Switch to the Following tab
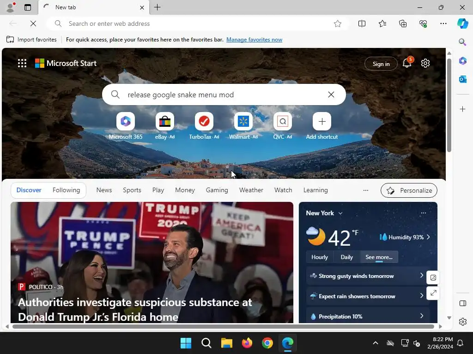473x354 pixels. pyautogui.click(x=67, y=190)
